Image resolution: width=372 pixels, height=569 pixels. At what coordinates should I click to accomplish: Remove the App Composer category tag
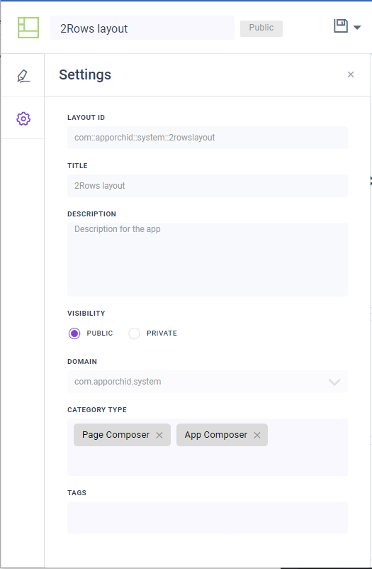(257, 435)
